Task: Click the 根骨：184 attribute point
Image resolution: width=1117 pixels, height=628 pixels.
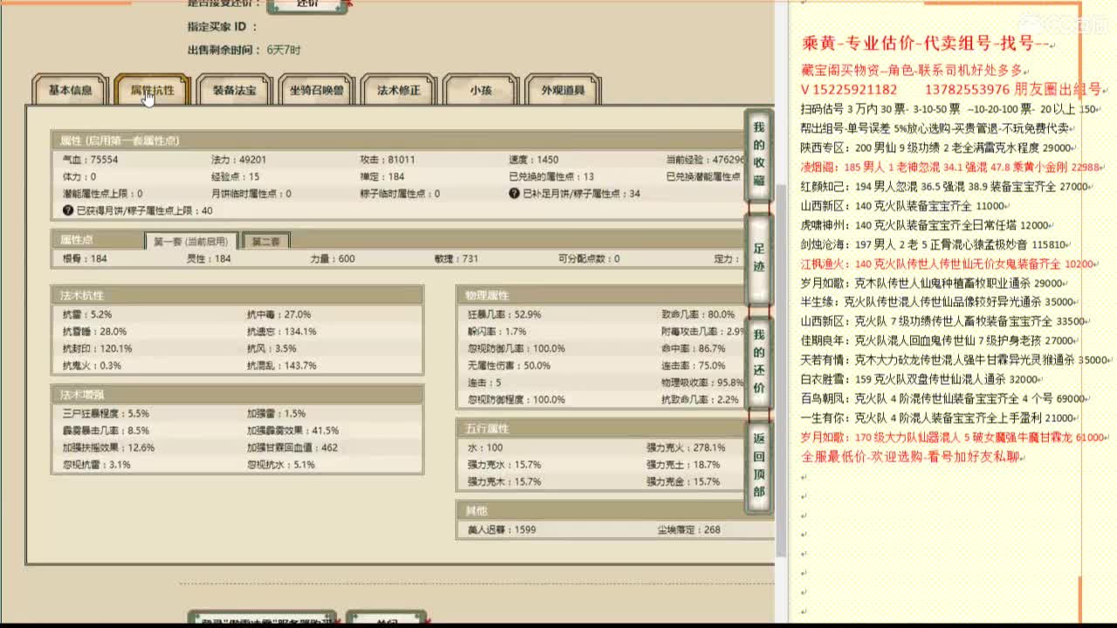Action: click(x=85, y=259)
